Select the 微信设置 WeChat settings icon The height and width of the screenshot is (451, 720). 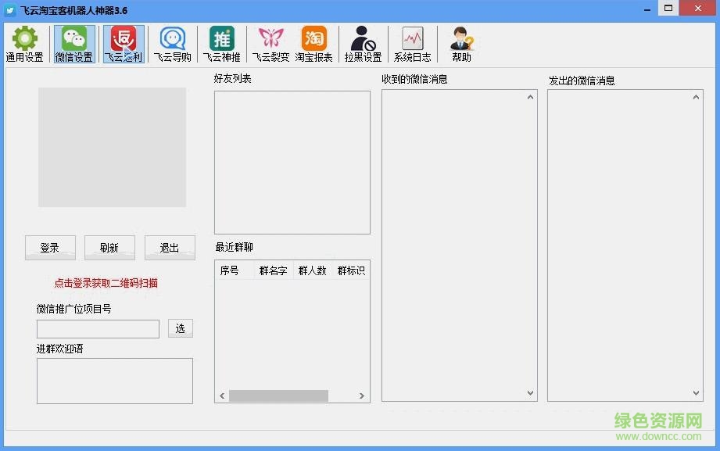tap(74, 43)
